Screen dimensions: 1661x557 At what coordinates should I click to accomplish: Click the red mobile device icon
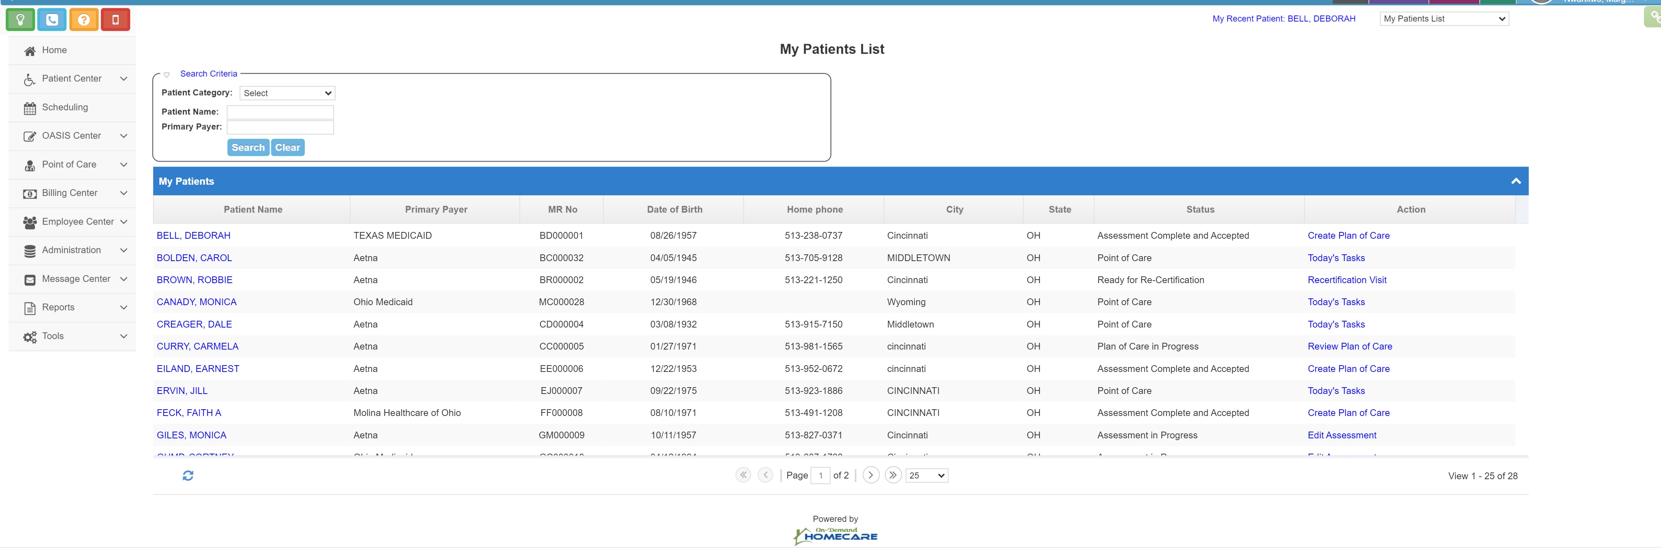point(116,20)
